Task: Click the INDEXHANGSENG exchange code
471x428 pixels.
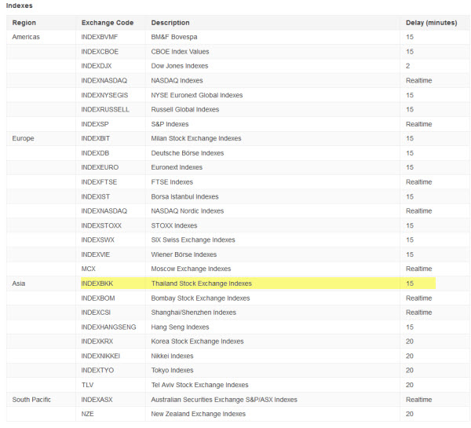Action: click(x=108, y=327)
